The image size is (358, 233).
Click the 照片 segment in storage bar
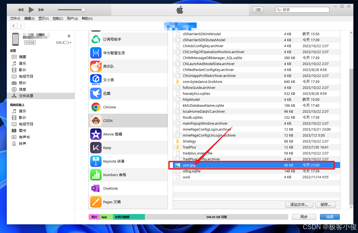click(x=95, y=217)
